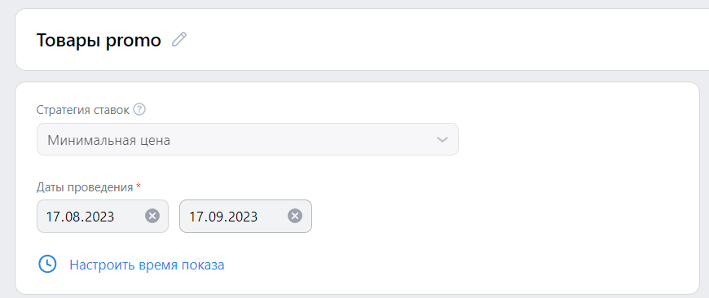Open the Настроить время показа link
709x298 pixels.
pyautogui.click(x=147, y=265)
